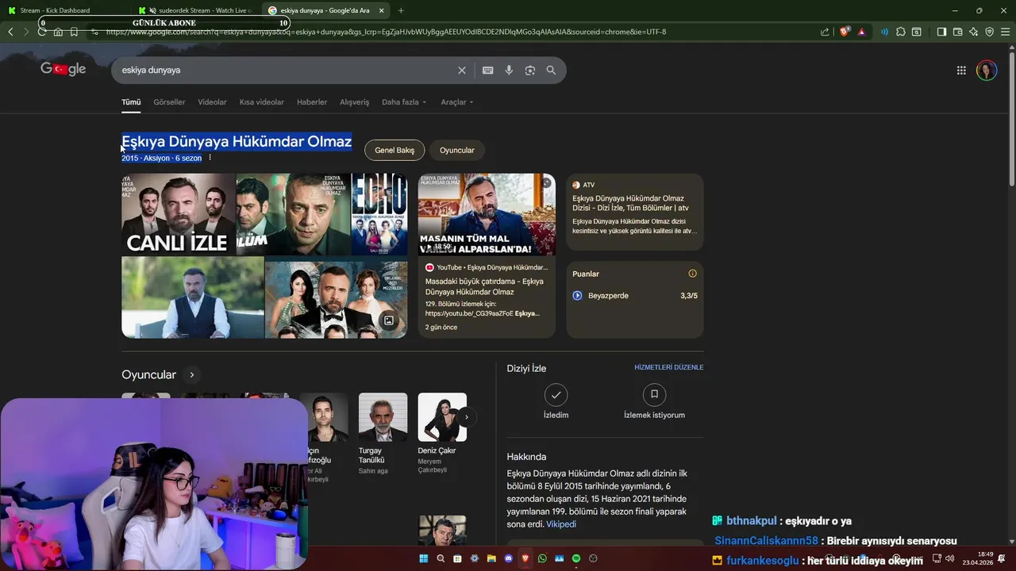Screen dimensions: 1016x571
Task: Click the Oyuncular chip button
Action: point(457,150)
